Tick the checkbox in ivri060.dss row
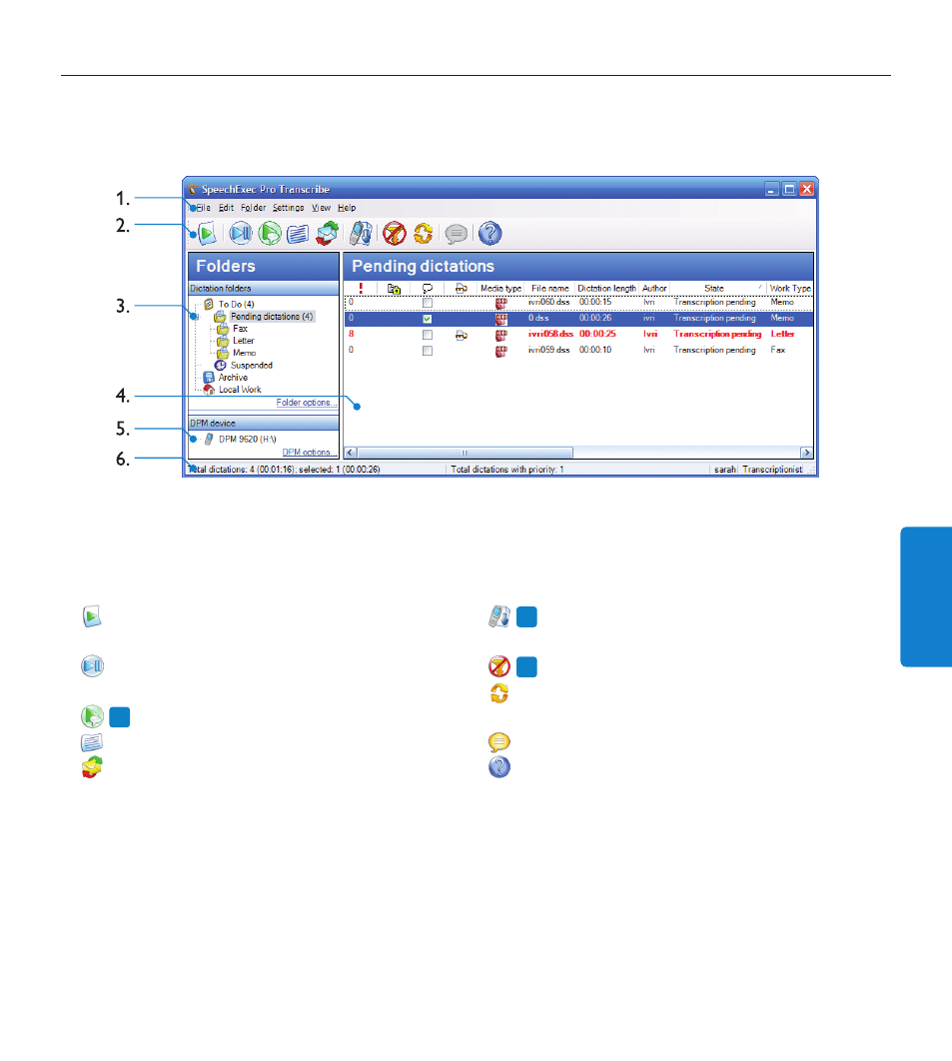Image resolution: width=952 pixels, height=1061 pixels. (427, 303)
